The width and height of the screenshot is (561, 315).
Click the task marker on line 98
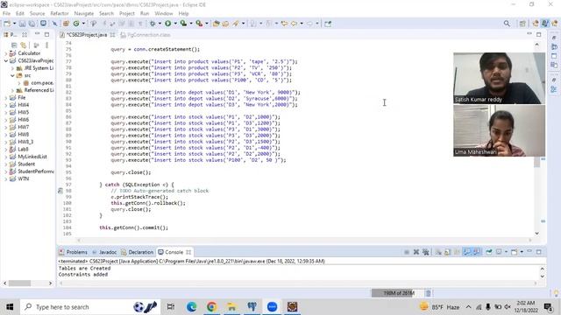(60, 191)
